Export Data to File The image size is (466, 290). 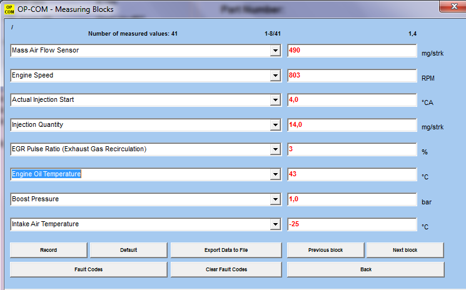(226, 250)
